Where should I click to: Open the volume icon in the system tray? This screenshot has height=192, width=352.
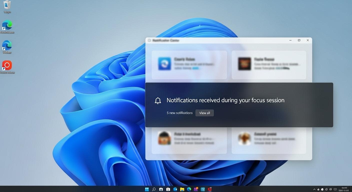click(x=330, y=189)
